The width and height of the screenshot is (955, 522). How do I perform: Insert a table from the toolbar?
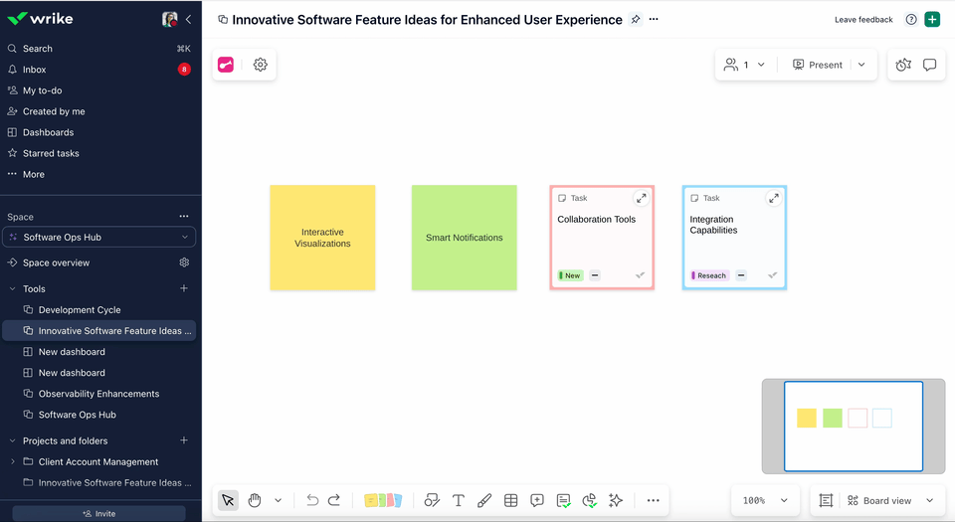(510, 500)
